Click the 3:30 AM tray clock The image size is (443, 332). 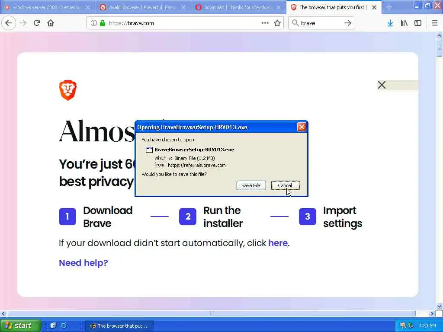pos(427,326)
